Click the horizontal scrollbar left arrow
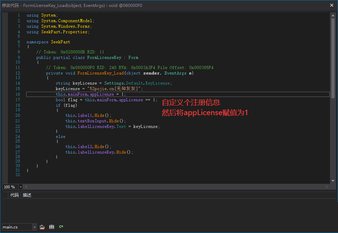Viewport: 338px width, 233px height. coord(26,187)
